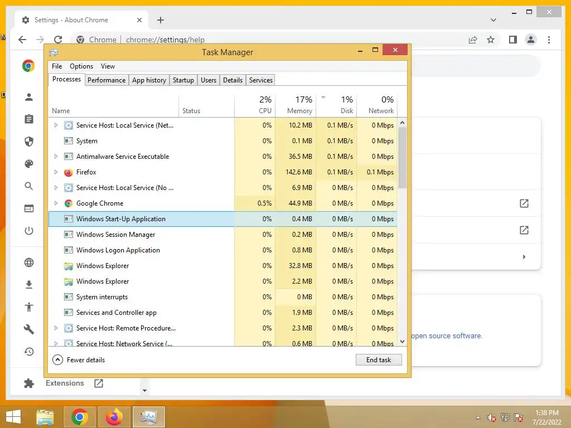Switch to the Performance tab
The image size is (571, 428).
[x=107, y=80]
